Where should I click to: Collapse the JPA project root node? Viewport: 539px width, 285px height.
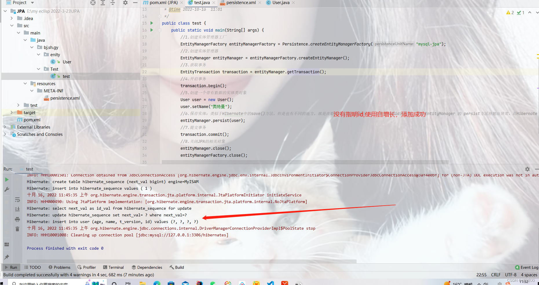click(x=5, y=11)
